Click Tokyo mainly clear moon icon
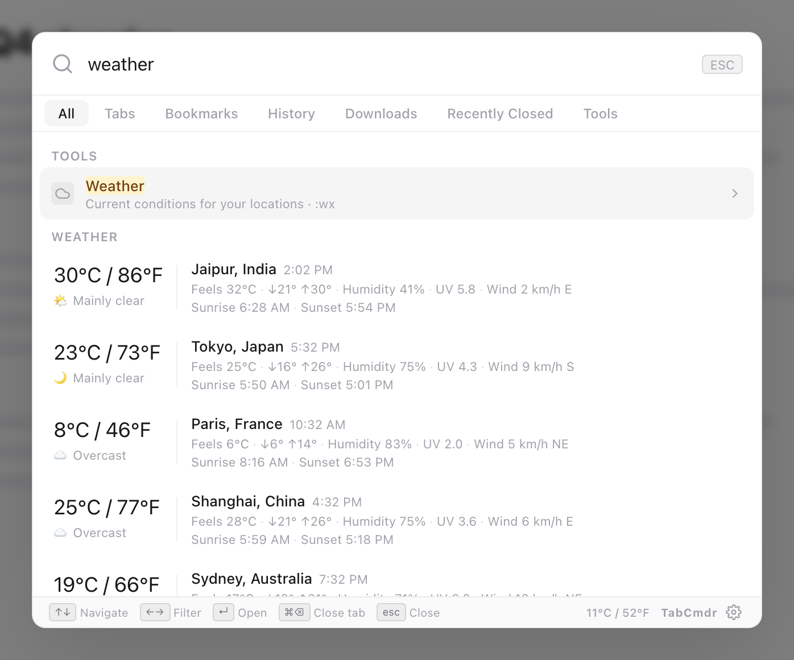 pos(60,378)
